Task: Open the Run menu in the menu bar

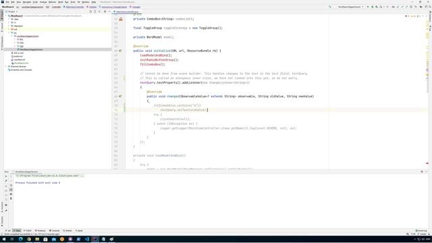Action: (x=67, y=2)
